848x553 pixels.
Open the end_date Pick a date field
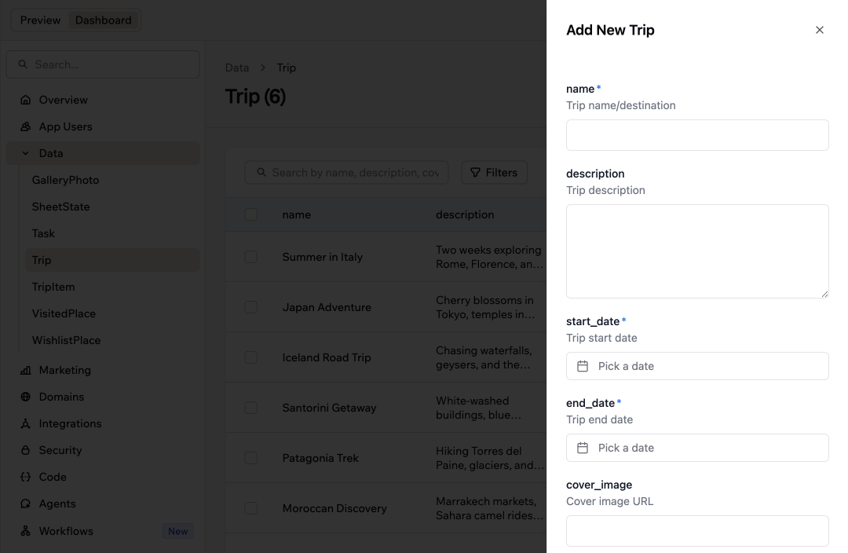[697, 448]
